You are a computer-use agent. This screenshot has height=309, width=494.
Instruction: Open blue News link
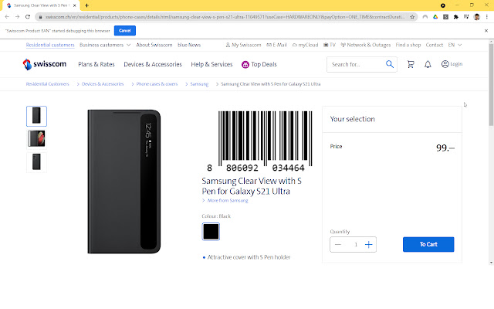189,45
